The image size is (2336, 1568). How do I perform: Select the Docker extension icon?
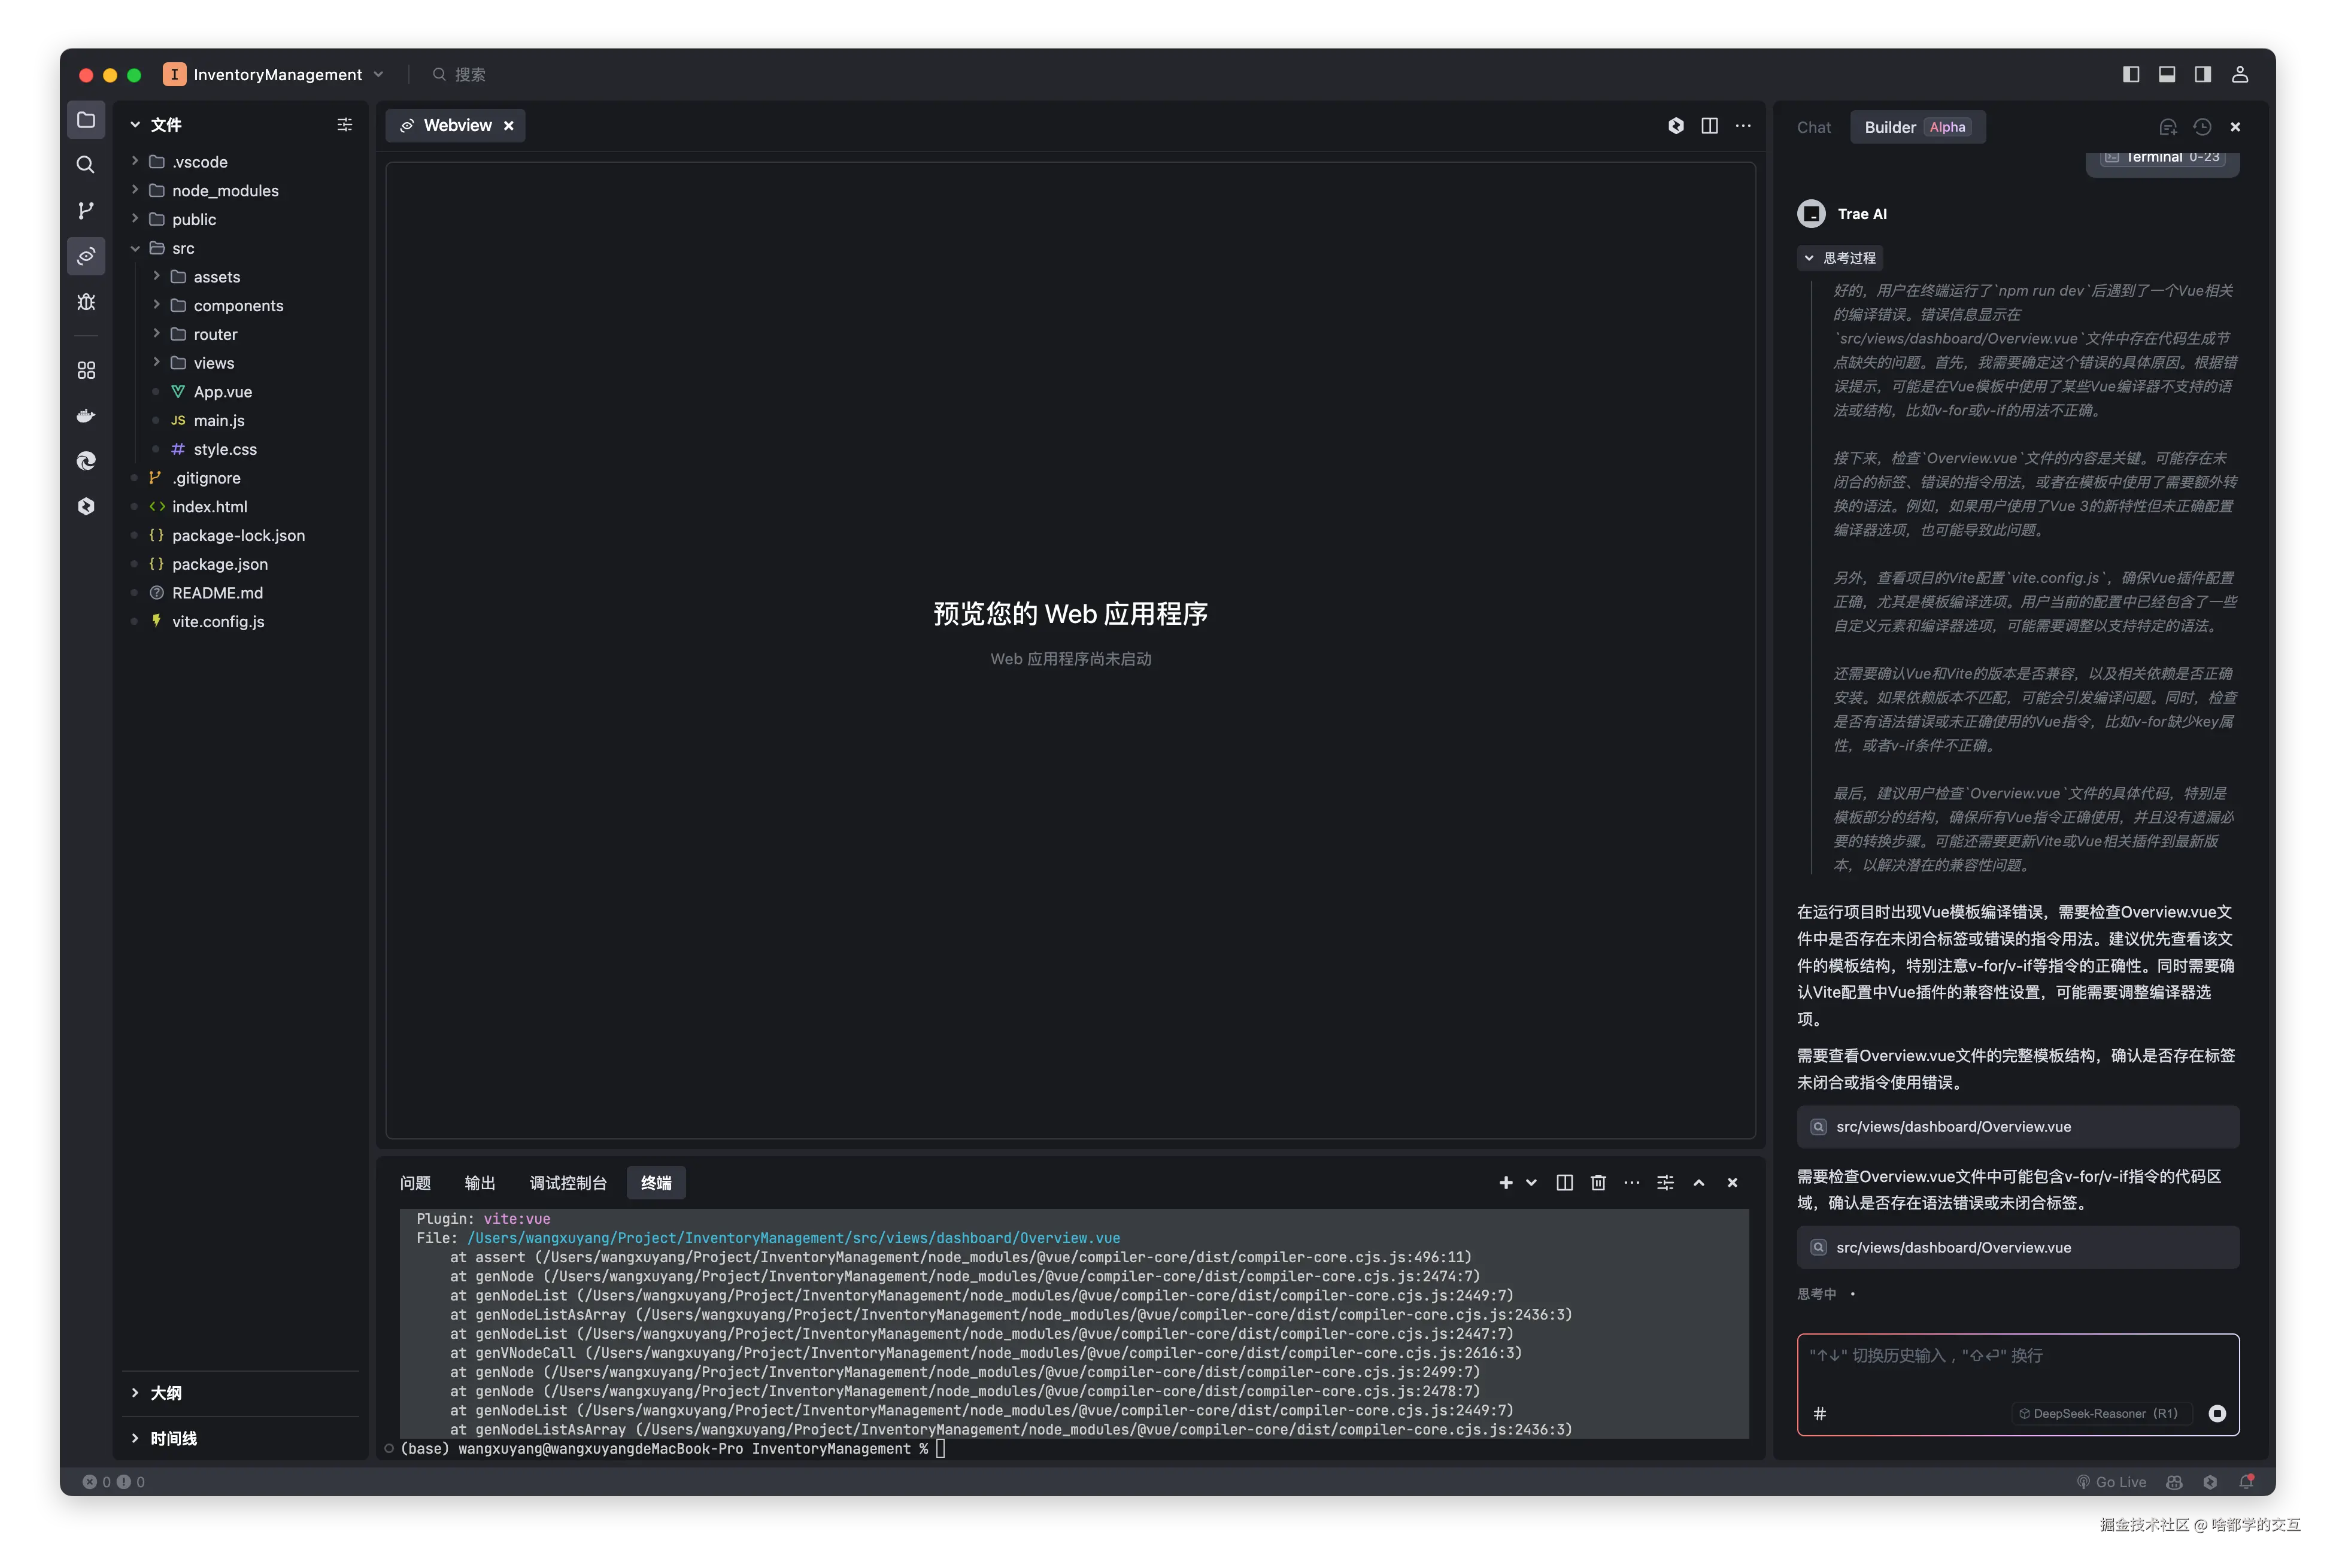point(86,415)
